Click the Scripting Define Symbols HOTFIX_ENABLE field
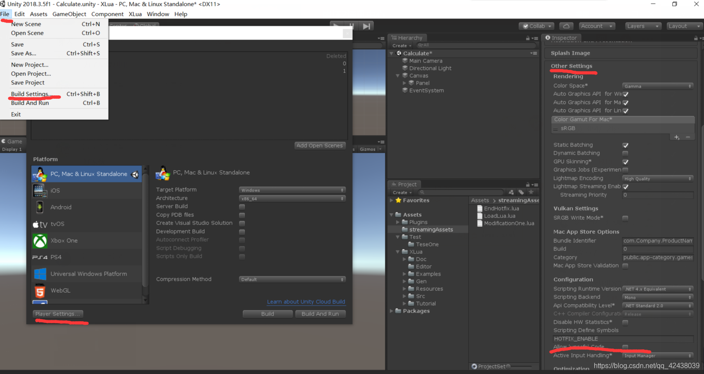This screenshot has height=374, width=704. click(x=622, y=339)
